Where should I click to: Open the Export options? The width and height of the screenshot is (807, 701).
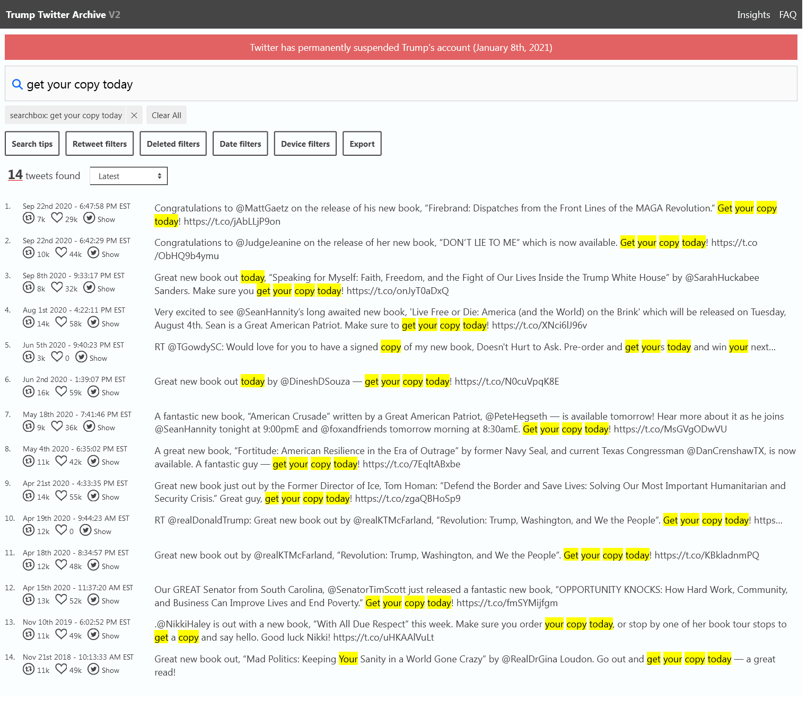click(362, 144)
